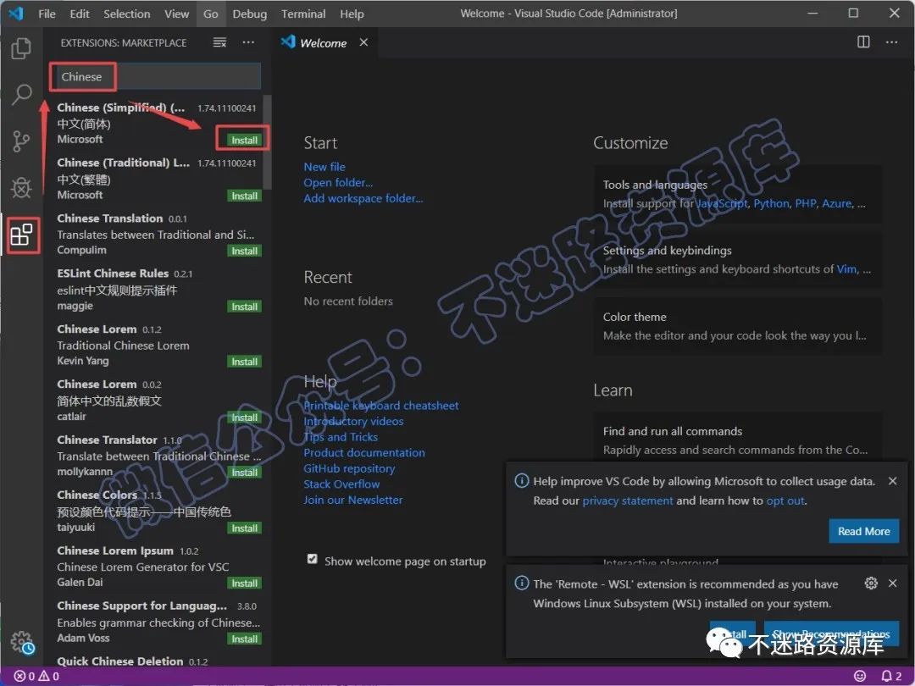Install Chinese Translator extension

(x=244, y=473)
